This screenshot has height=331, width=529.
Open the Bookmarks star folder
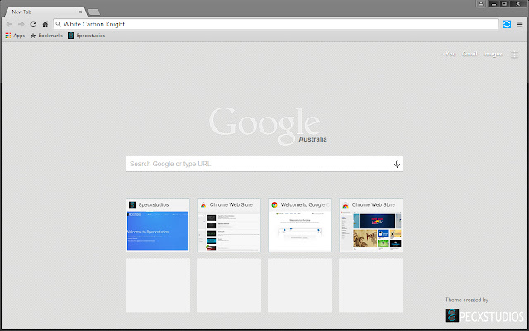click(x=46, y=36)
